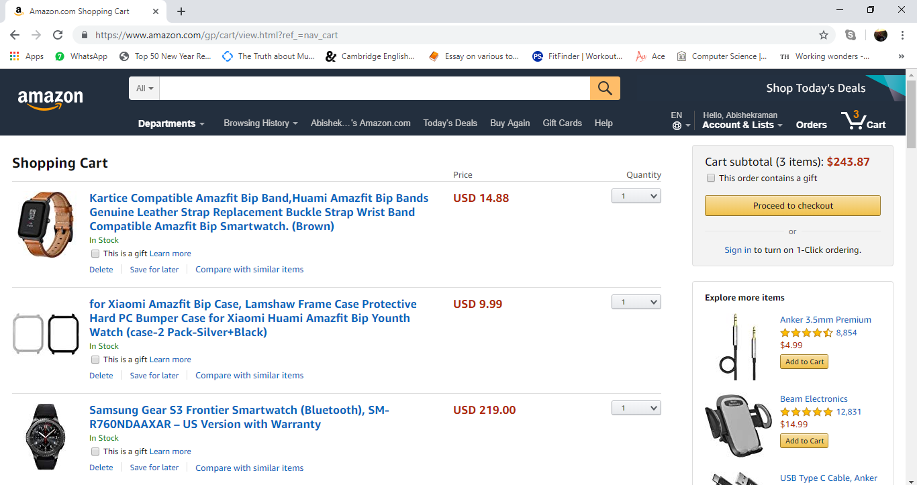The height and width of the screenshot is (485, 917).
Task: Open quantity dropdown for Kartice band
Action: [x=636, y=196]
